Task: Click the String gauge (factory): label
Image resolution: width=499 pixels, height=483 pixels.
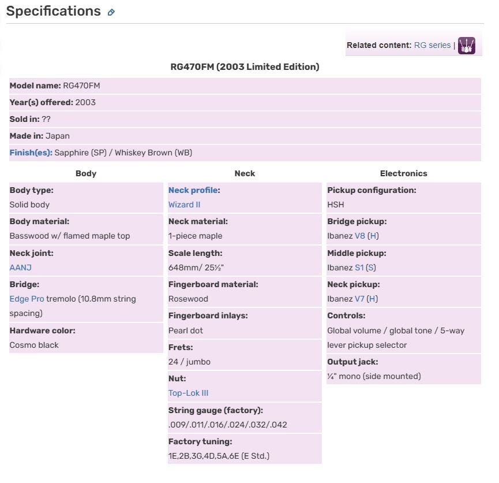Action: [x=216, y=410]
